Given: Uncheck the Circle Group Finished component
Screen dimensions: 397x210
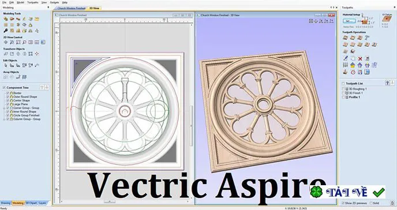Looking at the screenshot, I should click(x=8, y=115).
